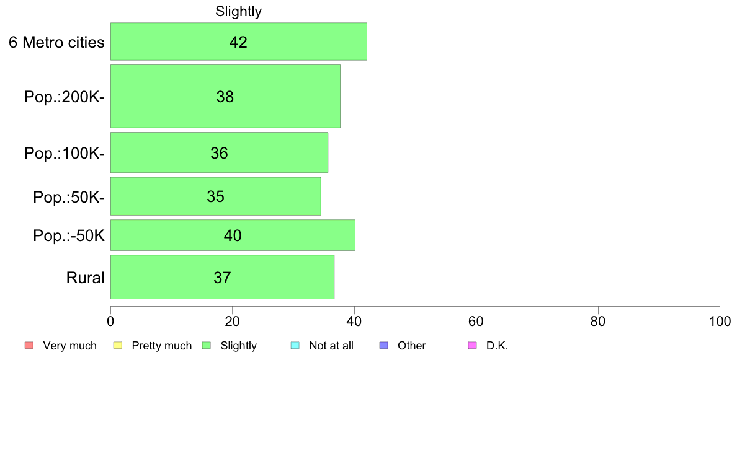Select the 6 Metro cities bar
This screenshot has height=456, width=737.
point(239,42)
